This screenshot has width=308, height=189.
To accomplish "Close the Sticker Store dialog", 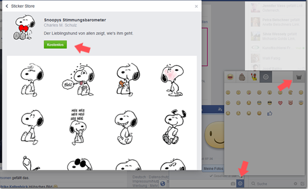I will pos(196,6).
